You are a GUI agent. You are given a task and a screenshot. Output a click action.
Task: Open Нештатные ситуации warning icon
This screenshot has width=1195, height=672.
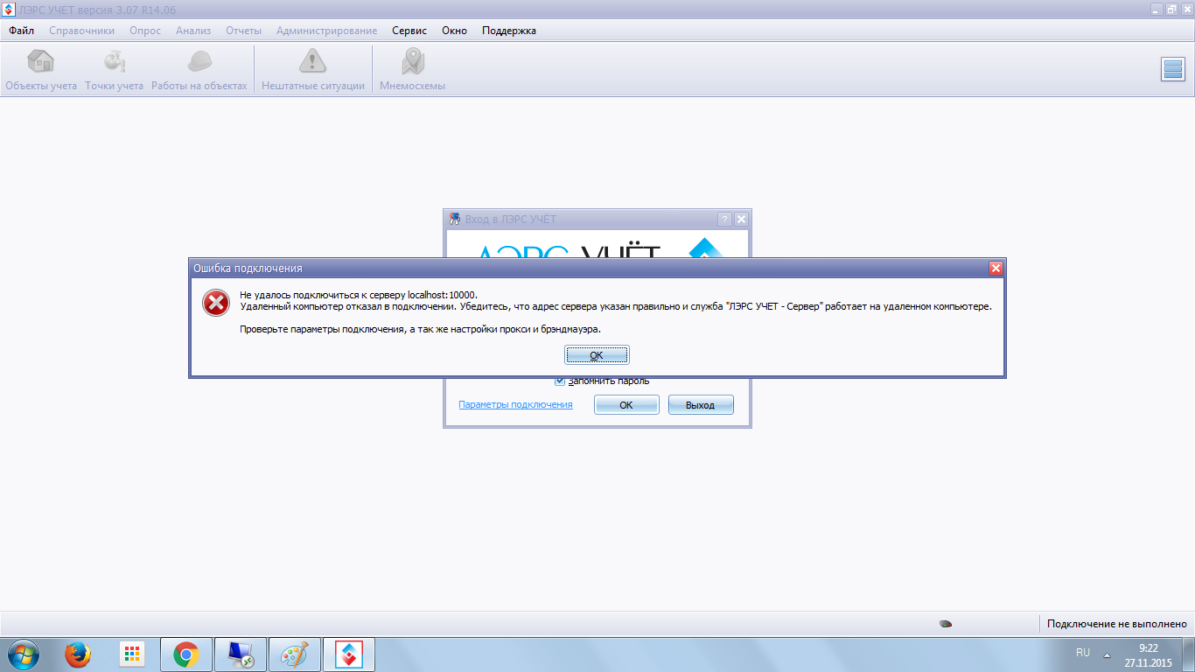[x=313, y=70]
